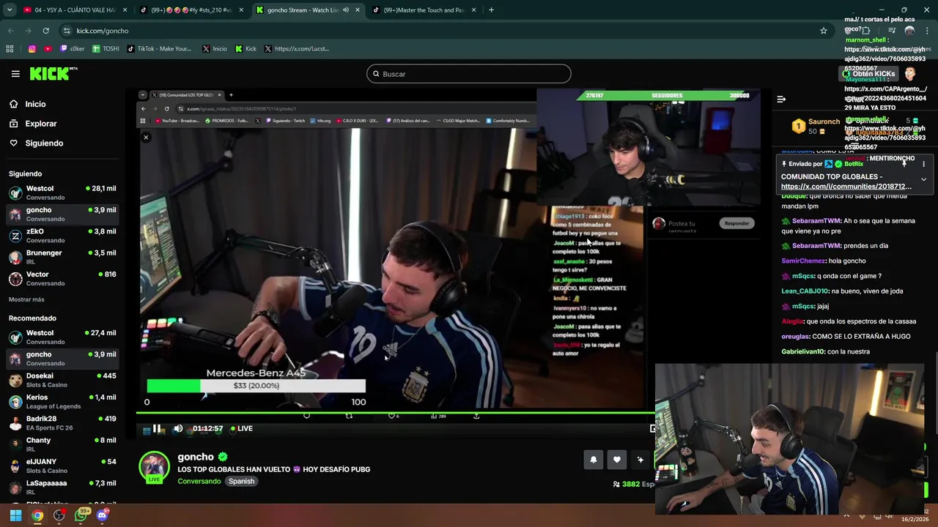Open Westcol channel under Siguiendo list
The height and width of the screenshot is (527, 938).
coord(62,193)
